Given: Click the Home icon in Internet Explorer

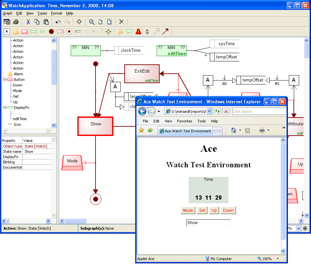Looking at the screenshot, I should (234, 130).
